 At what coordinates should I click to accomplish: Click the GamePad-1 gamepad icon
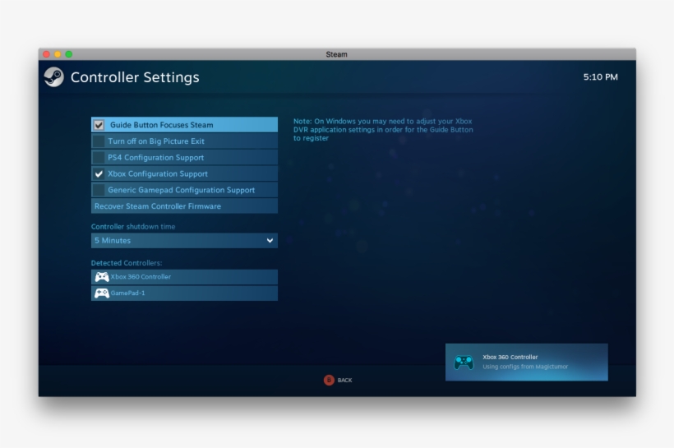(102, 293)
